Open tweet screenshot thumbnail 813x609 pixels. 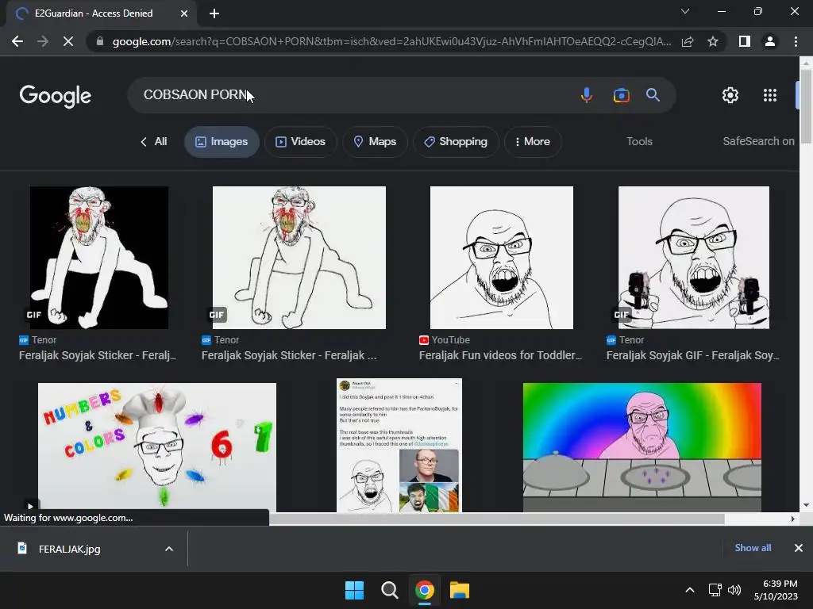point(399,446)
